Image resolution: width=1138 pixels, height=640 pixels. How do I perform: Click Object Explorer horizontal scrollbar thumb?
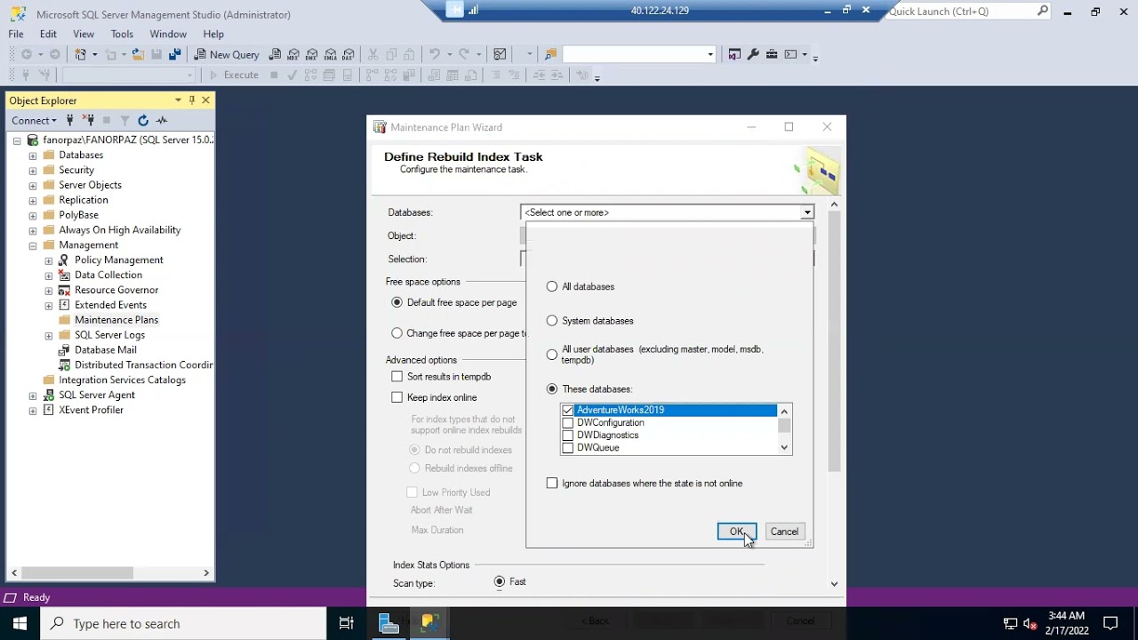pos(76,573)
